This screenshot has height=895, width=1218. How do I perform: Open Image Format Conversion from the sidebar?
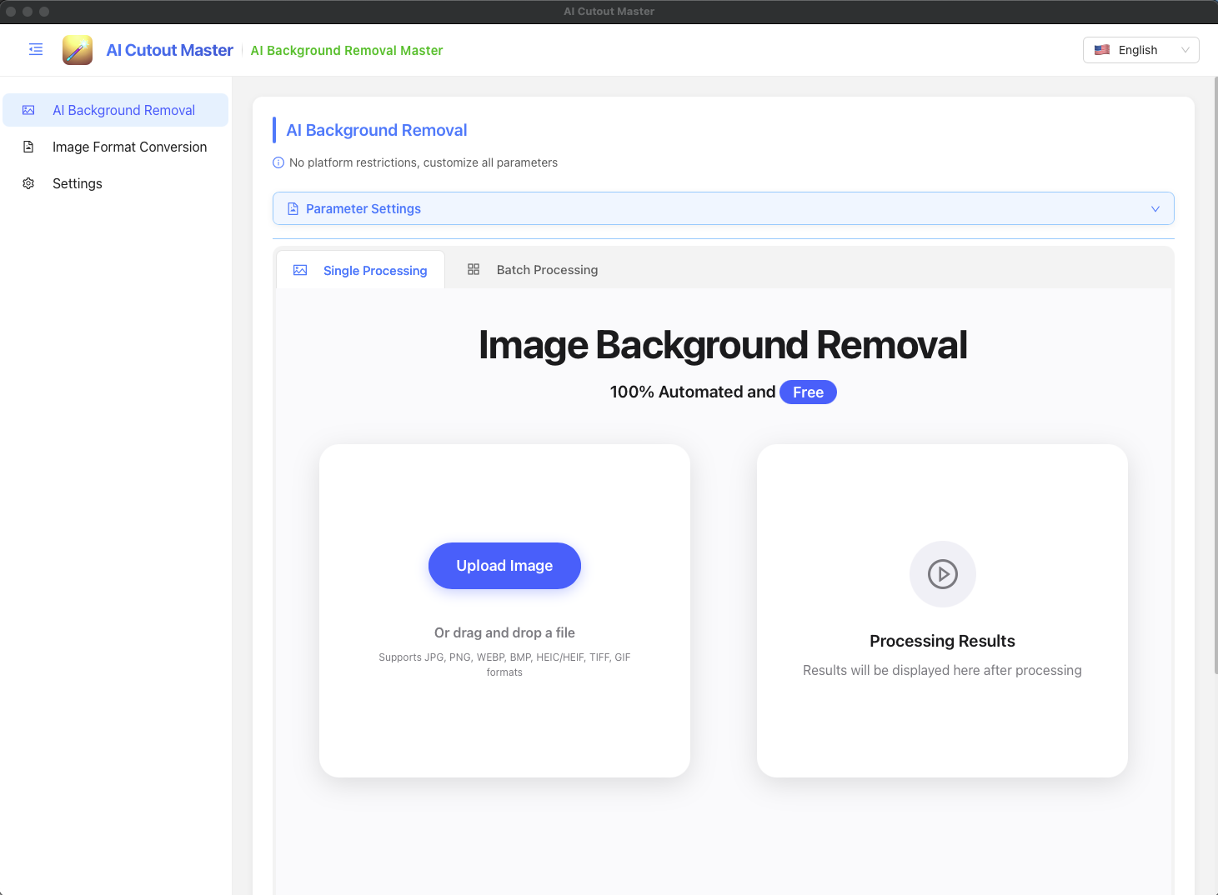(x=130, y=147)
